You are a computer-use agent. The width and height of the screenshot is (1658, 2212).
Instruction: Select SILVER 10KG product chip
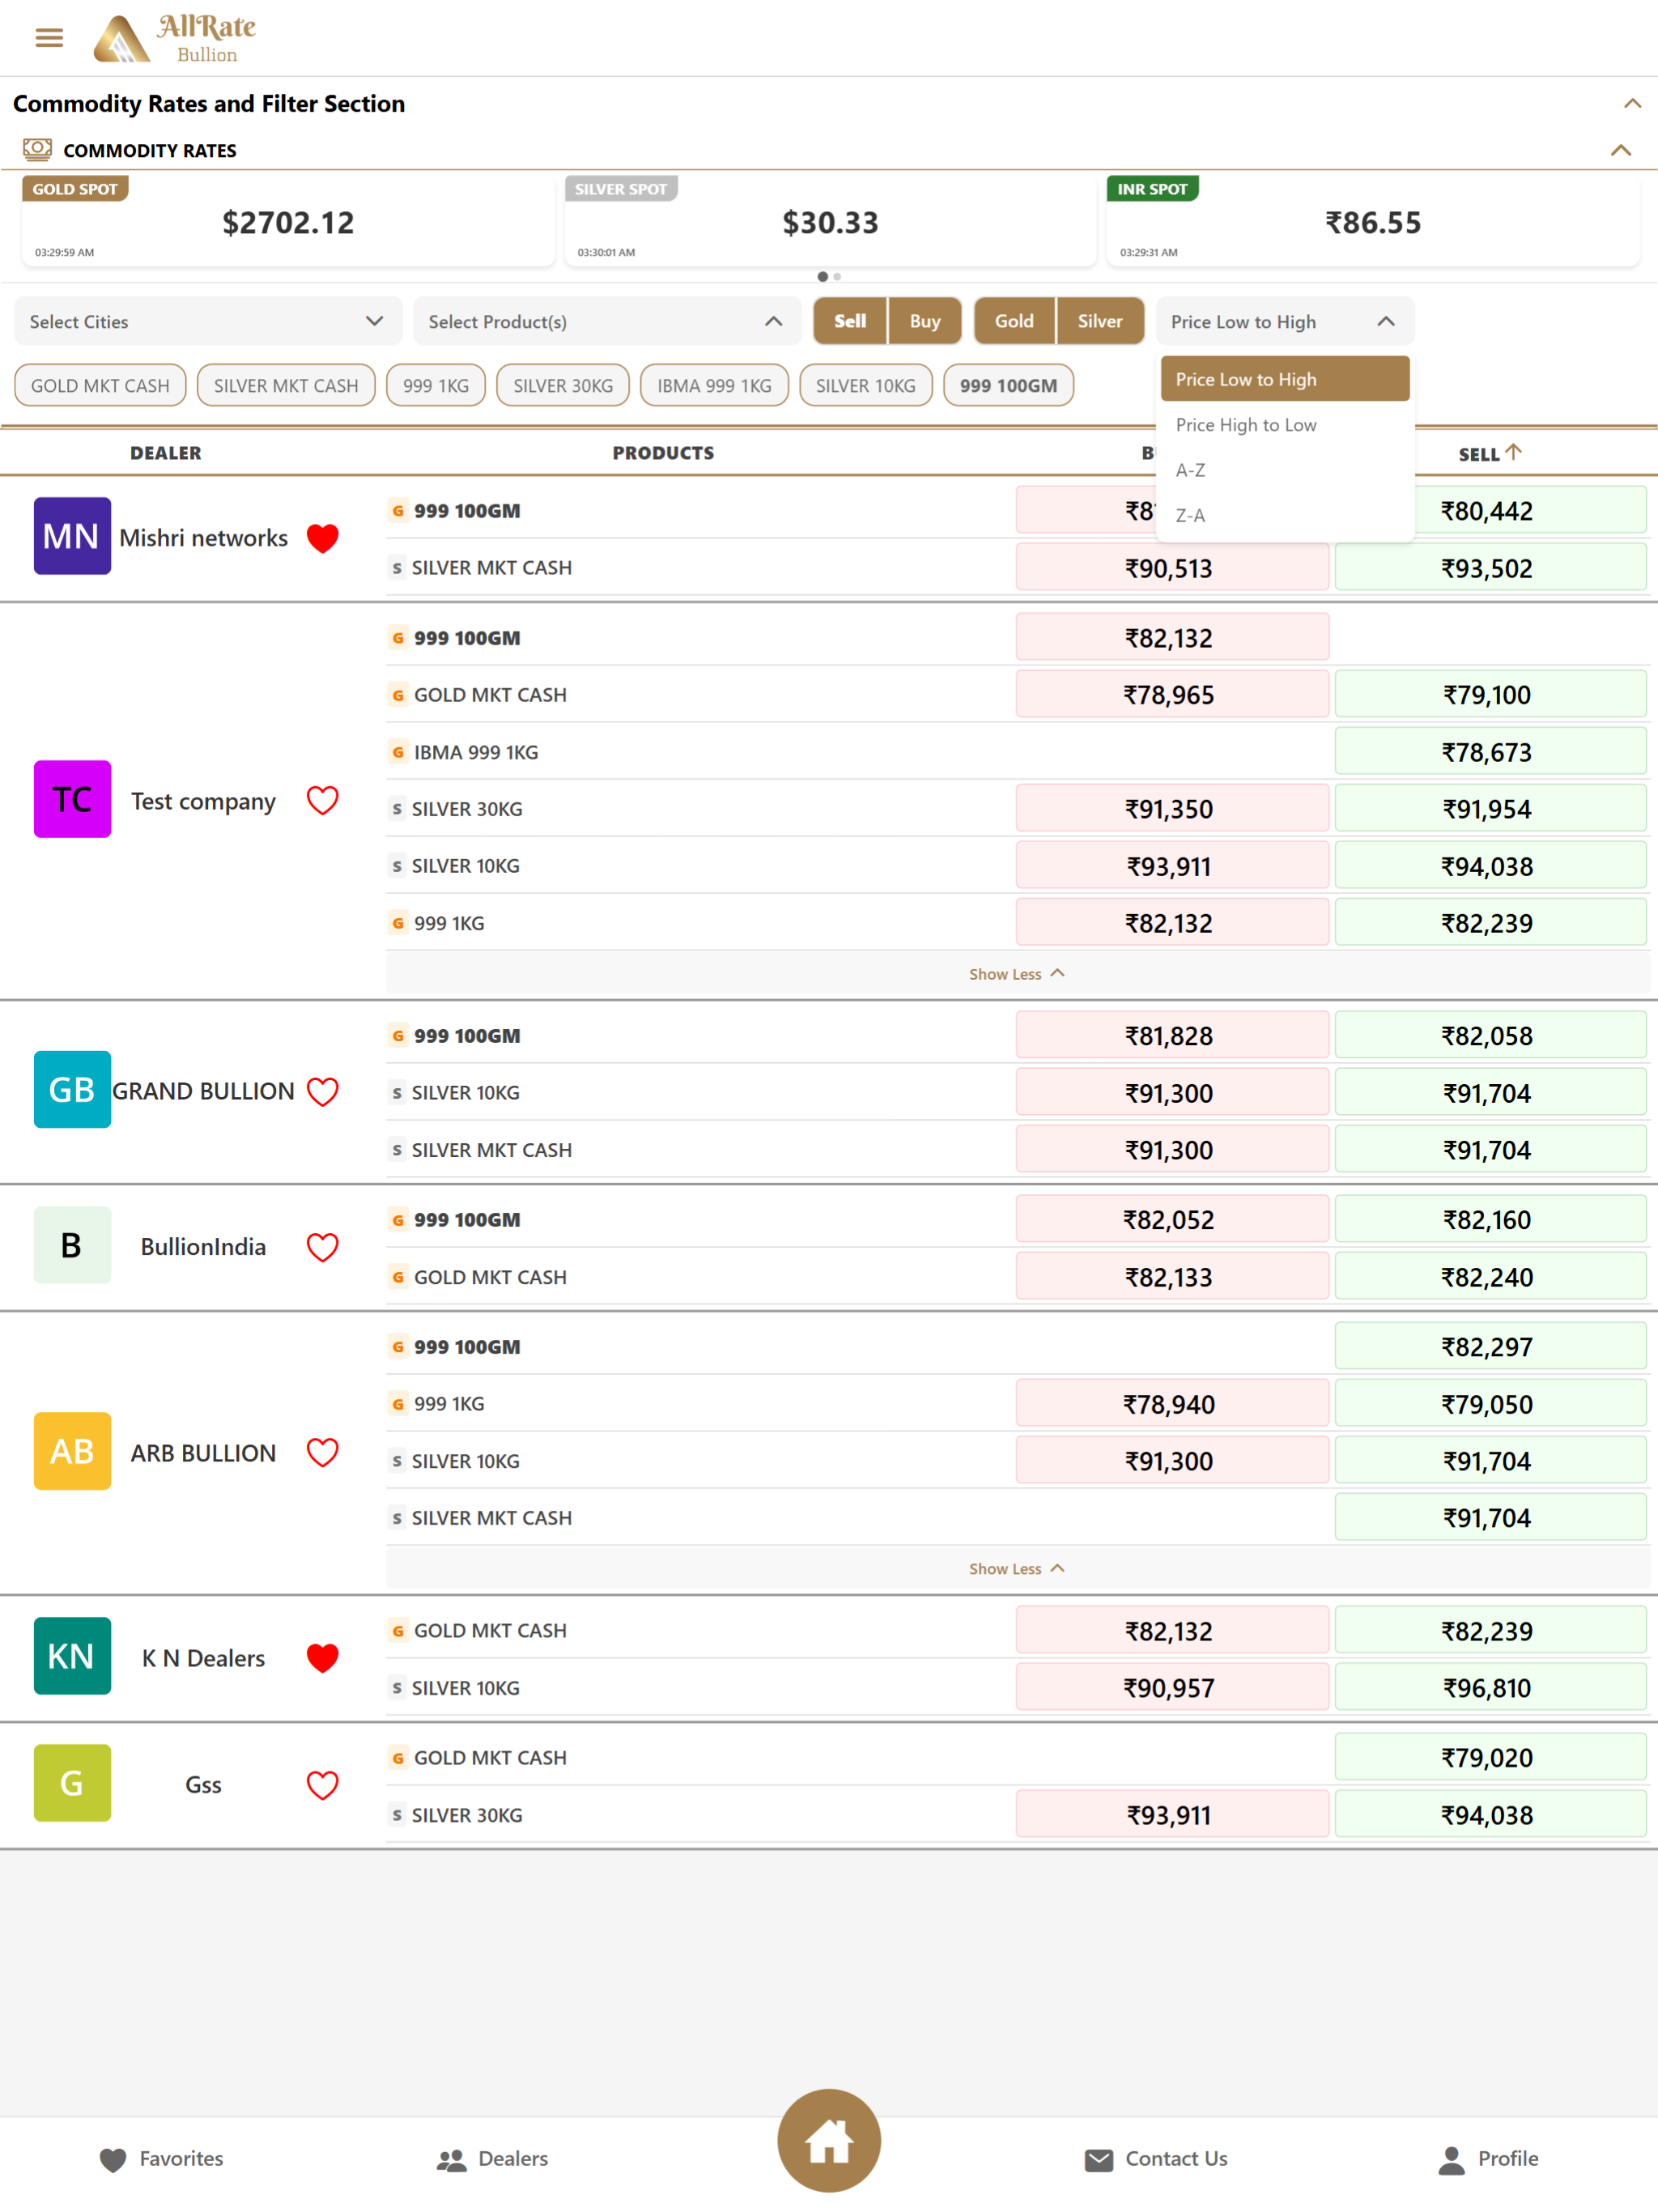(866, 385)
